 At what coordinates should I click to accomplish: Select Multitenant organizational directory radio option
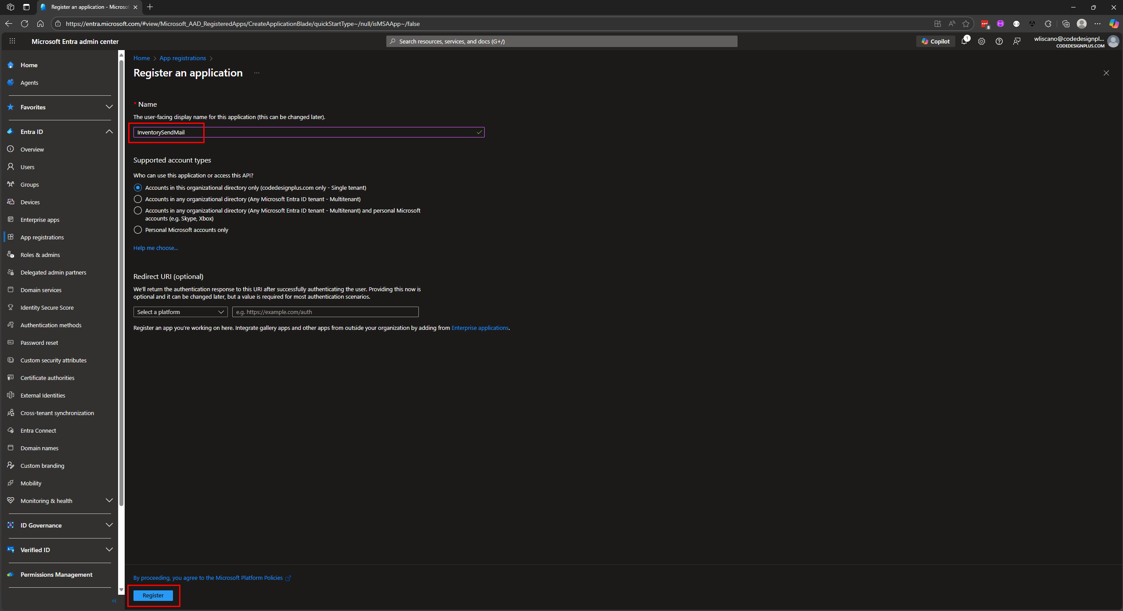(x=138, y=199)
